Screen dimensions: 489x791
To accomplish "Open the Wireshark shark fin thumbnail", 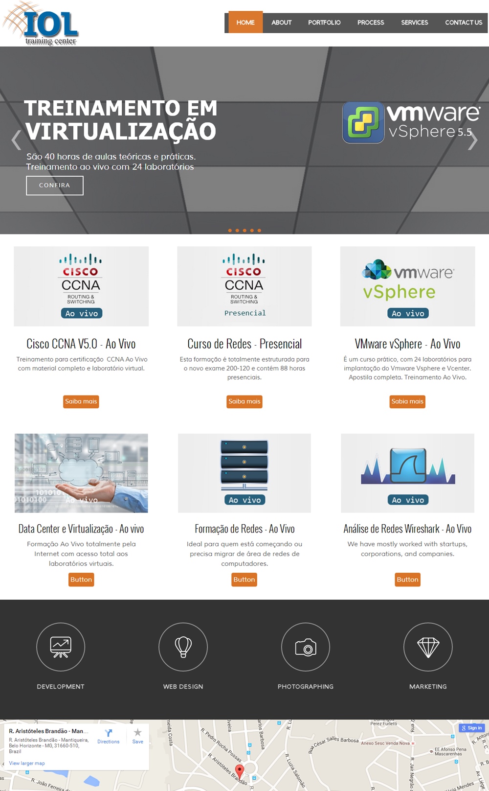I will pos(408,473).
